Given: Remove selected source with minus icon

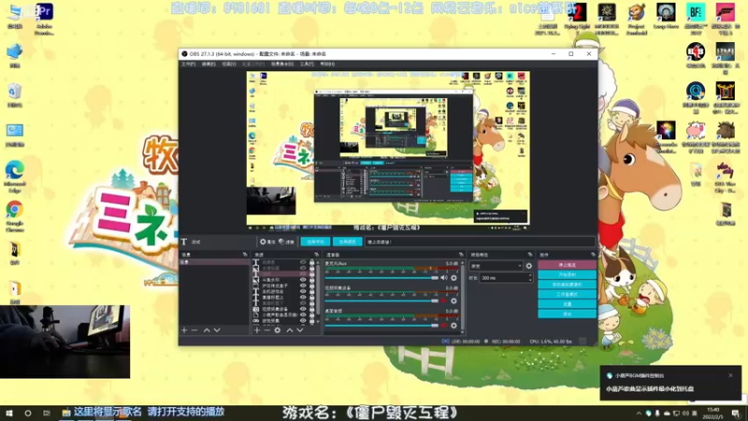Looking at the screenshot, I should click(267, 330).
